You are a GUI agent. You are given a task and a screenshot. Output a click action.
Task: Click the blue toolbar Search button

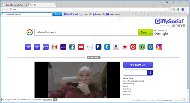pos(58,14)
